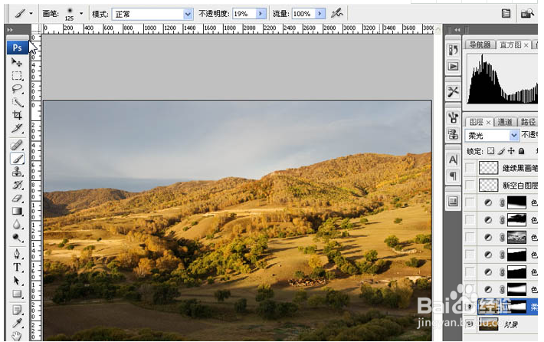Select the Brush tool in toolbox
Viewport: 544px width, 342px height.
17,158
